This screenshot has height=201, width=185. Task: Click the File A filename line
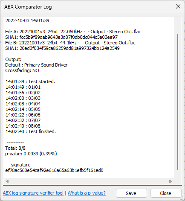73,32
